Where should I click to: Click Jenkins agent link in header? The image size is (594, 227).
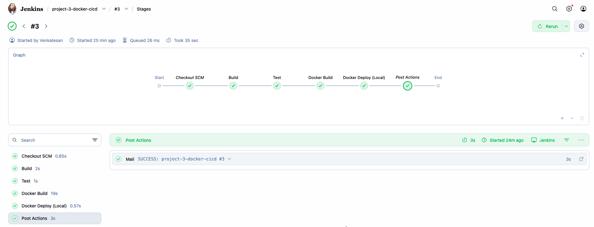(x=543, y=140)
